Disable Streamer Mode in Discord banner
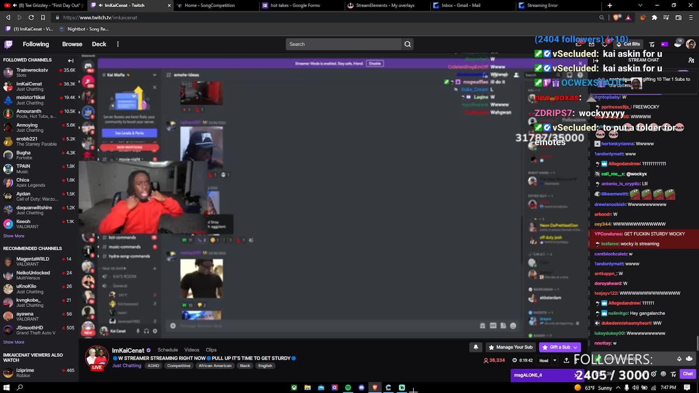This screenshot has height=393, width=699. point(375,63)
